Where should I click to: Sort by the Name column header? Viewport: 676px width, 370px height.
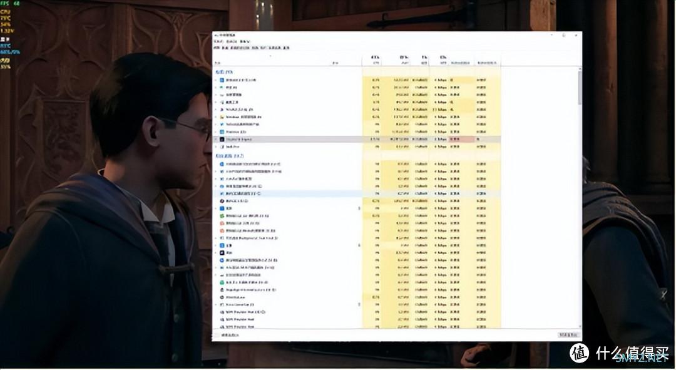[x=218, y=63]
